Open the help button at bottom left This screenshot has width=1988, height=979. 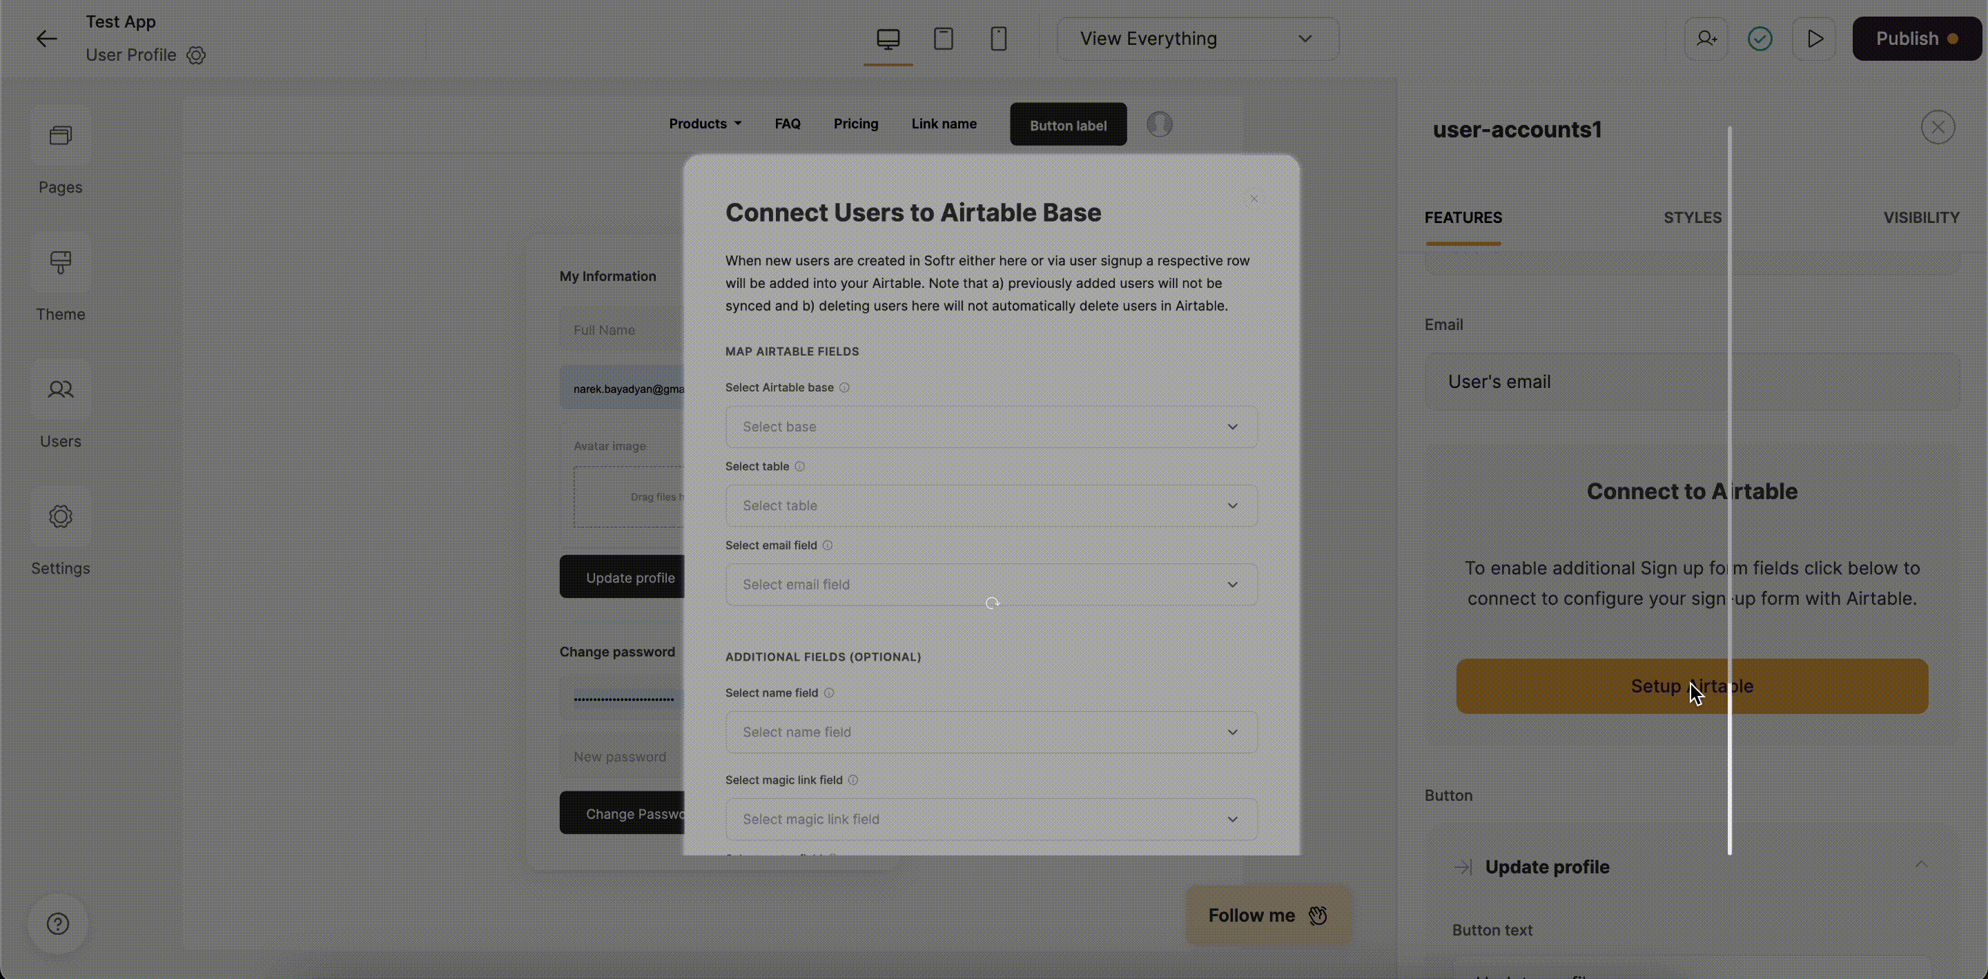[57, 923]
